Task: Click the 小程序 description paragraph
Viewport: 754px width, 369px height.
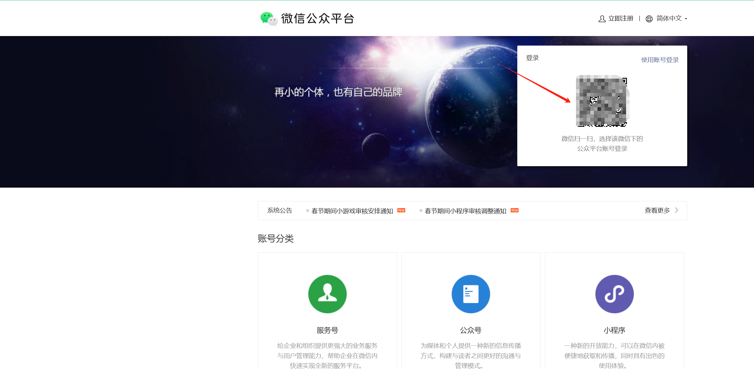Action: pyautogui.click(x=614, y=356)
